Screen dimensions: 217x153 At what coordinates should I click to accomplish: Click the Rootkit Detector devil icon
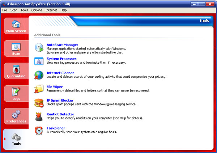39,117
